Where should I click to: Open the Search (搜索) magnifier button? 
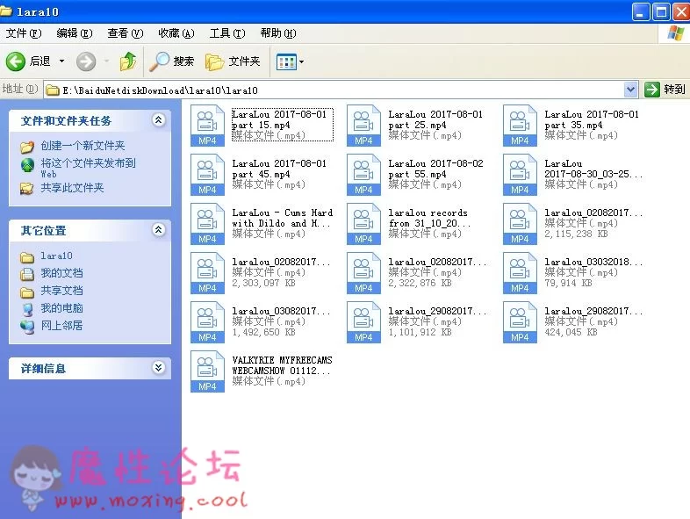click(171, 61)
